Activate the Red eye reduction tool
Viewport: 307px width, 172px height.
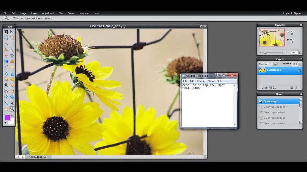click(x=6, y=91)
